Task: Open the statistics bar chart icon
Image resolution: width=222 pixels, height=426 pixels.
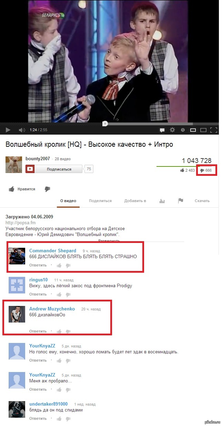Action: point(162,201)
